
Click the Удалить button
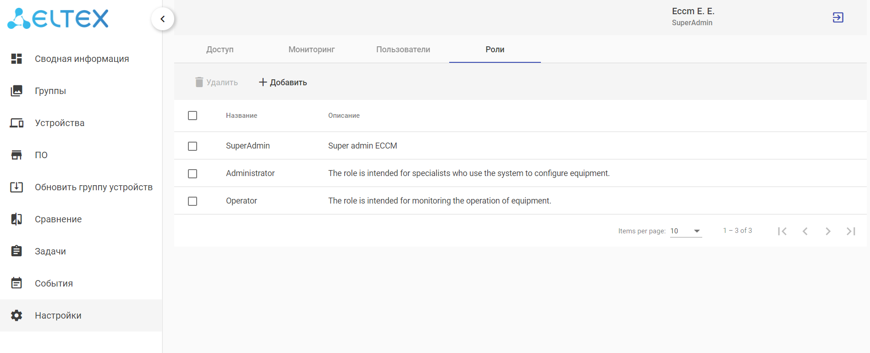point(216,83)
